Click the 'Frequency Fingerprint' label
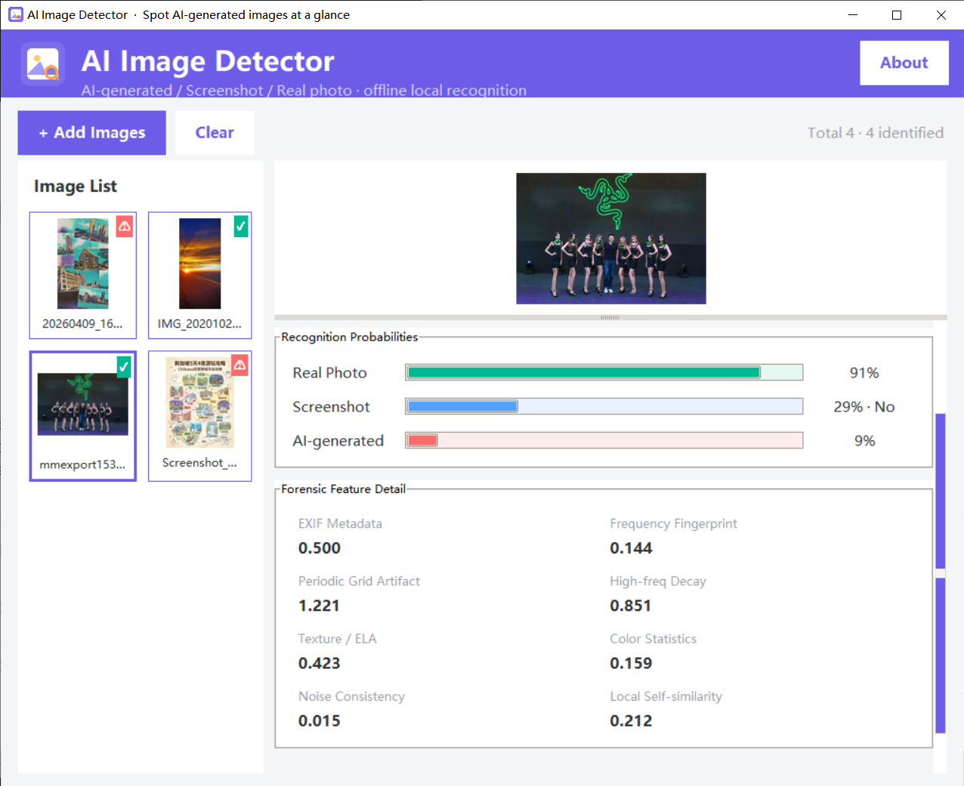The height and width of the screenshot is (786, 964). click(674, 524)
